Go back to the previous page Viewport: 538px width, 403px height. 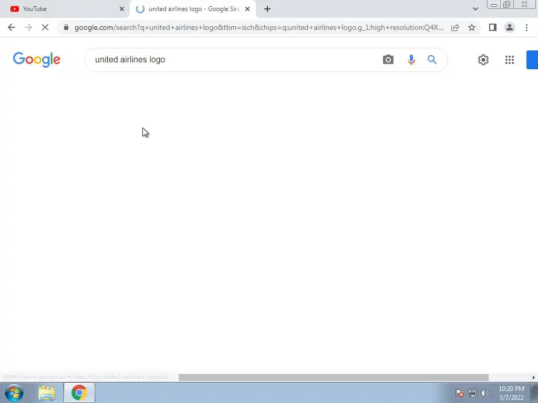tap(12, 27)
